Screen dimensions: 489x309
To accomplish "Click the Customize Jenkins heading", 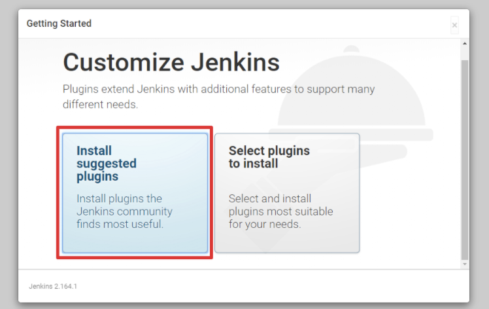I will (171, 62).
